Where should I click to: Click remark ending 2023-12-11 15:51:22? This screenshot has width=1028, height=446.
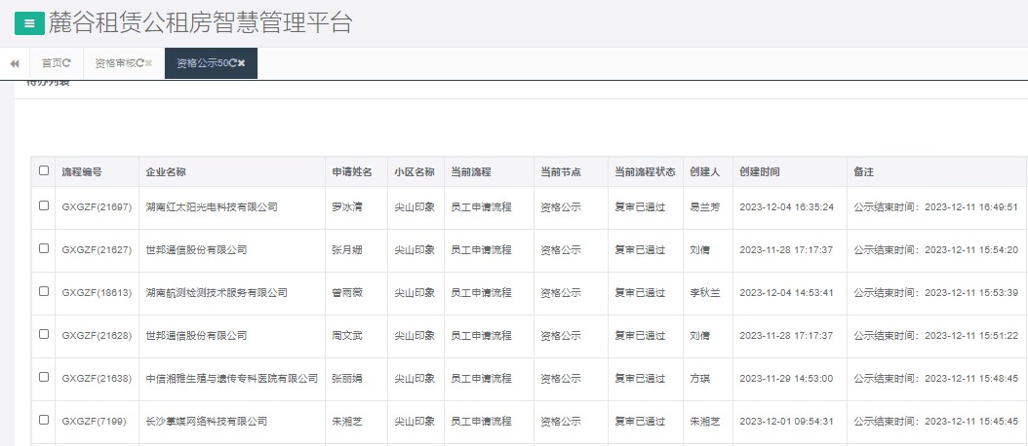click(936, 335)
